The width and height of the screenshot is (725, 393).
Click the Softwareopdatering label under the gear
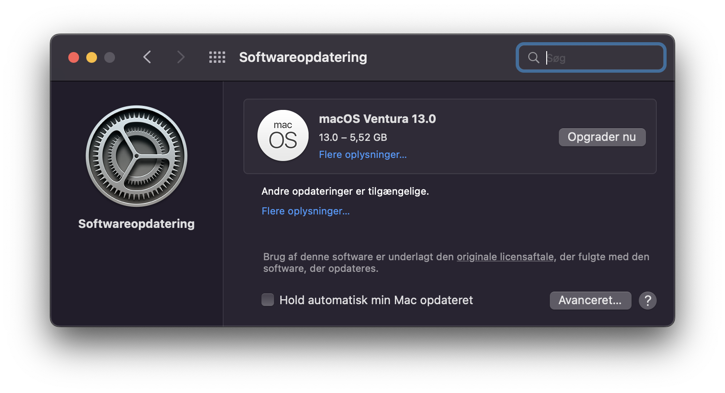(137, 224)
